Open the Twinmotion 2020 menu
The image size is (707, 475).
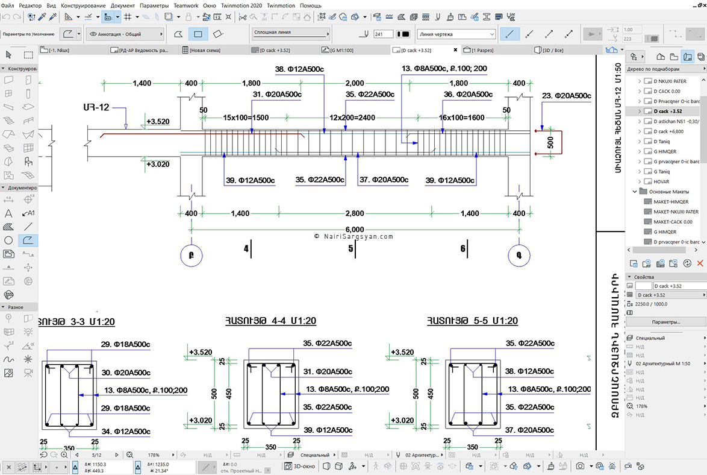(241, 5)
